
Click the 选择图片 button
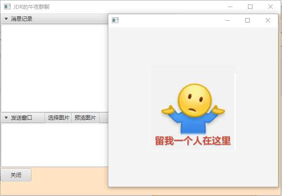click(x=58, y=118)
